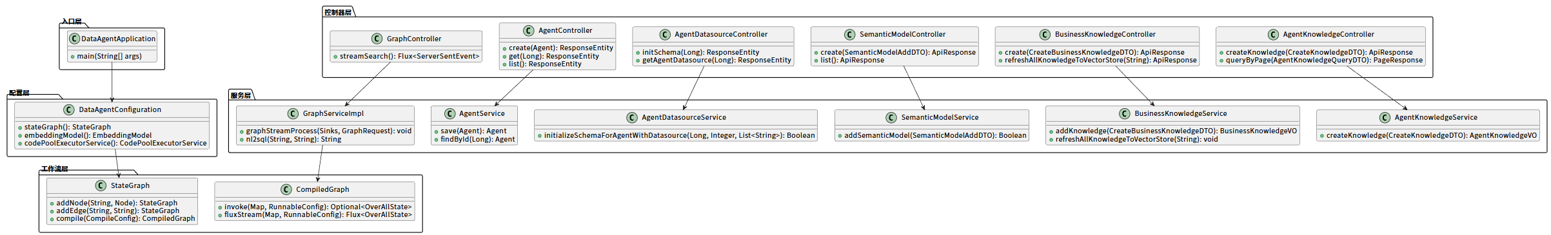The height and width of the screenshot is (235, 1551).
Task: Click the green dot before nl2sql(String, String)
Action: click(241, 140)
